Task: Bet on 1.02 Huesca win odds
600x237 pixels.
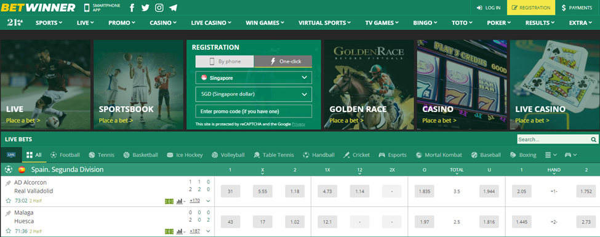Action: click(x=295, y=222)
